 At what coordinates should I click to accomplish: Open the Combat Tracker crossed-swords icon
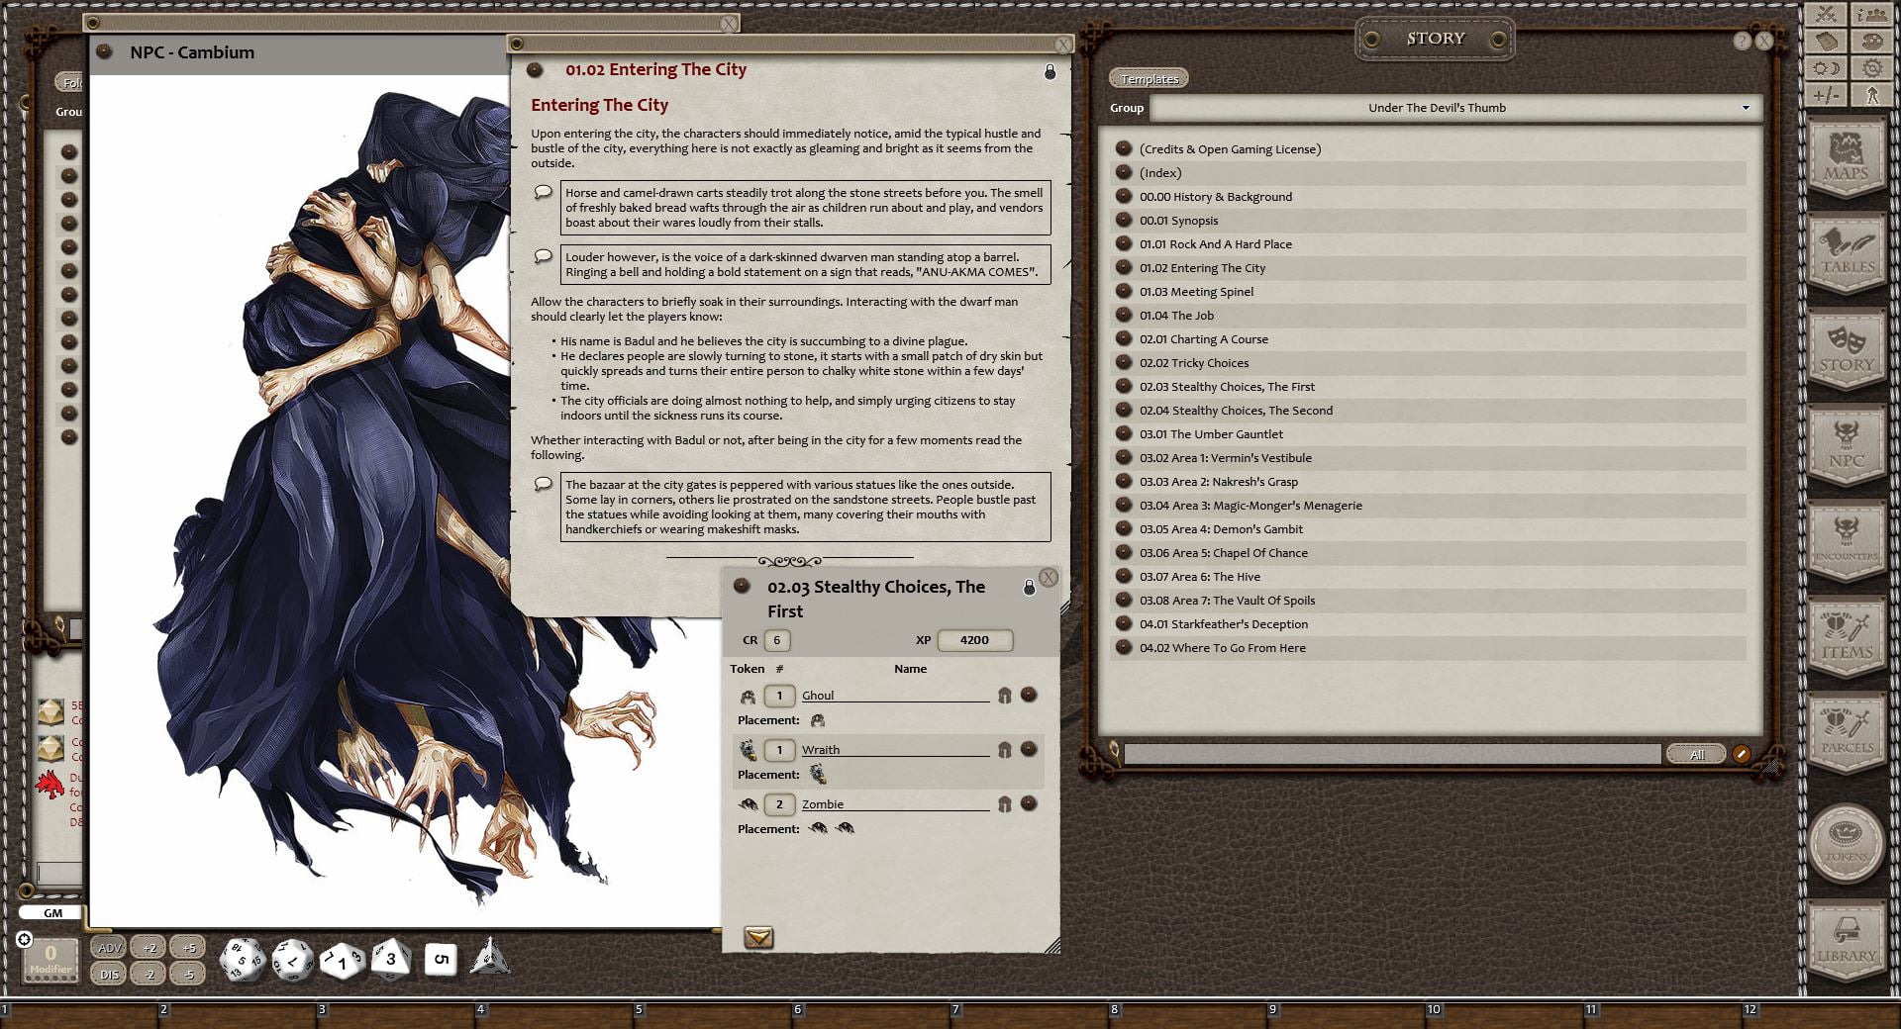tap(1827, 14)
